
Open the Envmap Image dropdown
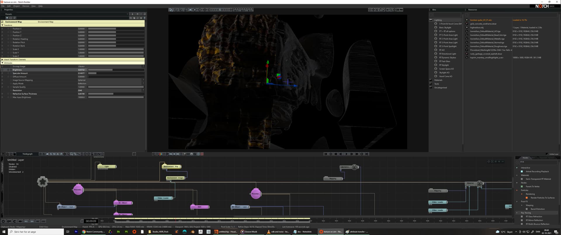pos(111,66)
